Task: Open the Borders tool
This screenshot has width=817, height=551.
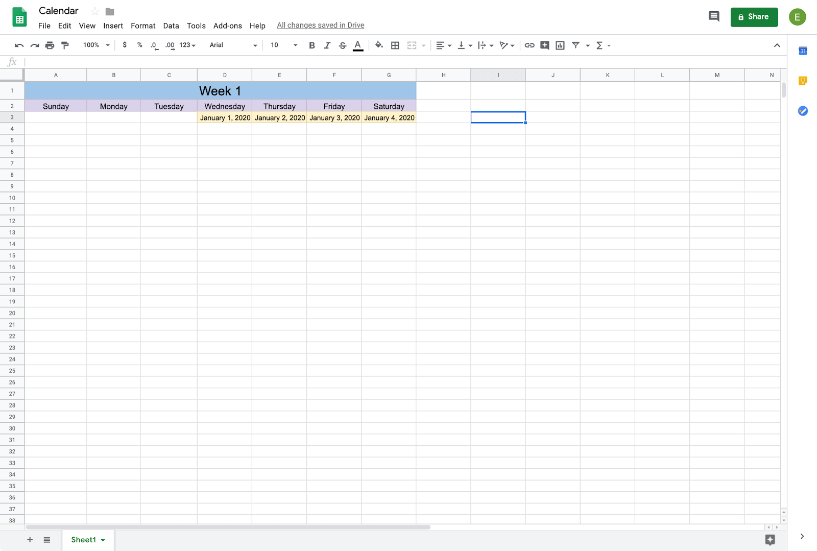Action: [x=395, y=45]
